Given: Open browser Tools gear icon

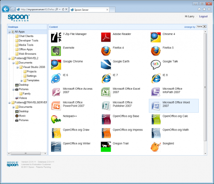Looking at the screenshot, I should click(x=209, y=9).
